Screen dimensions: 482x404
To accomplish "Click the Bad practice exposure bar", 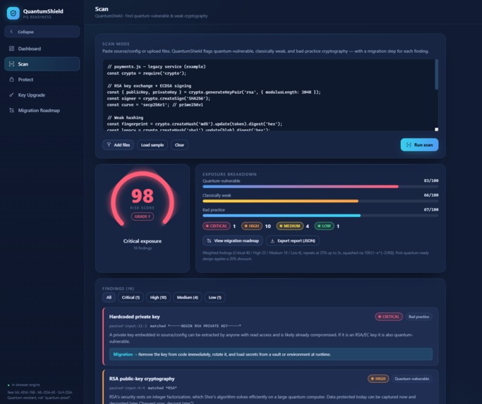I will [x=320, y=215].
